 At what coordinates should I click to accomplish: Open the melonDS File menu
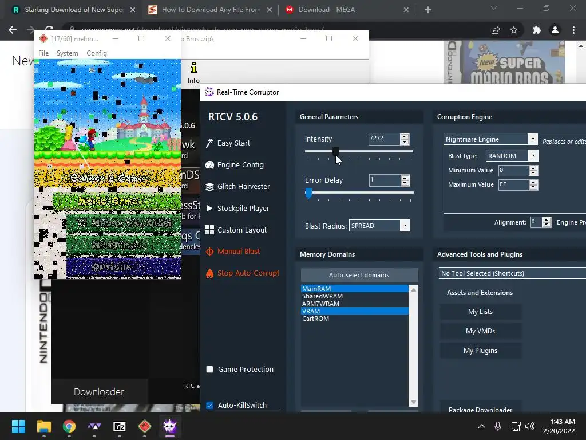pos(43,53)
